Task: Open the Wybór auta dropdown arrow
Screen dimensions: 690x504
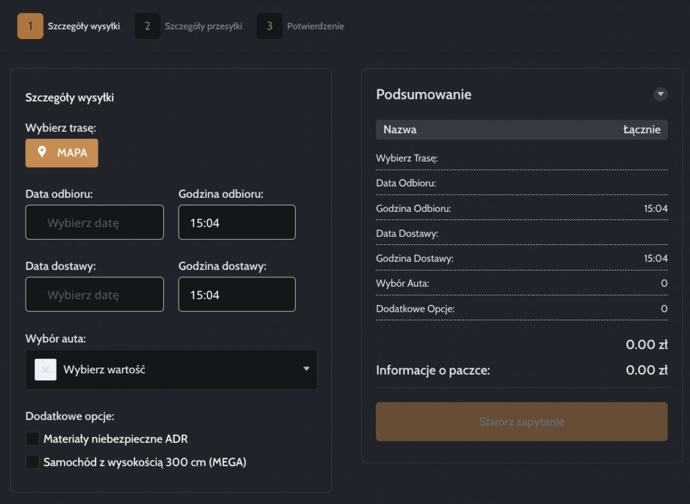Action: [x=306, y=369]
